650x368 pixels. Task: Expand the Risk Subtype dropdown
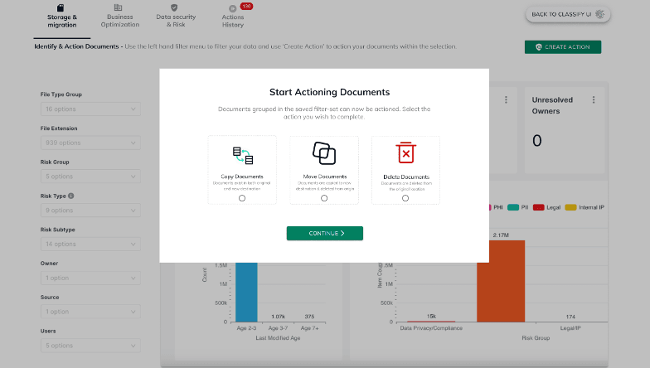(90, 244)
